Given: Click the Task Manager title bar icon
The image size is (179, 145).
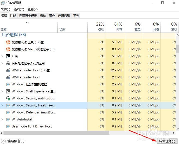Looking at the screenshot, I should pos(3,3).
